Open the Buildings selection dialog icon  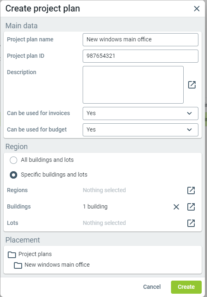tap(191, 206)
